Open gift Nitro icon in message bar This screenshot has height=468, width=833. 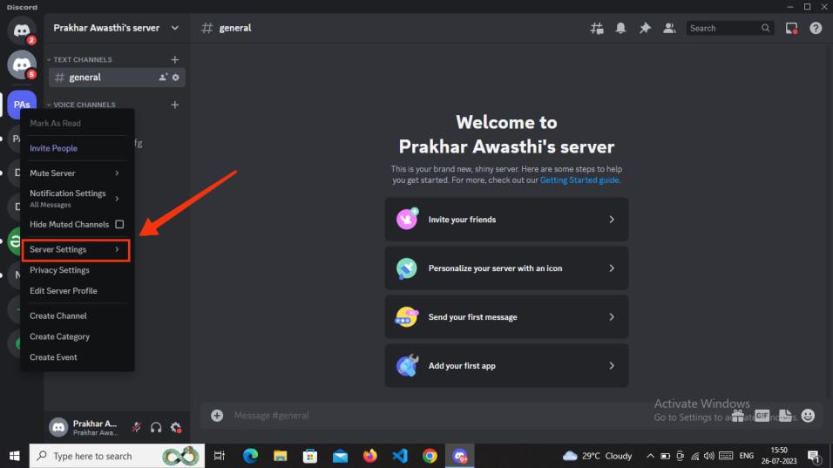click(738, 416)
